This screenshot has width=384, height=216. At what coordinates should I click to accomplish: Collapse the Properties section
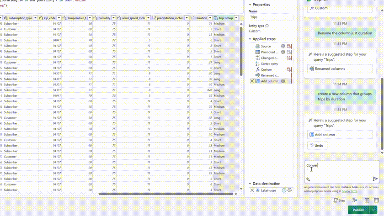pos(250,5)
